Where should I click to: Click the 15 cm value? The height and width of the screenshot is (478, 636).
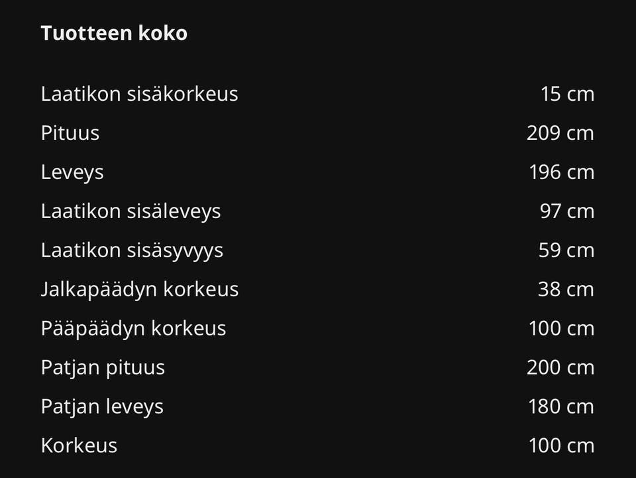tap(567, 93)
